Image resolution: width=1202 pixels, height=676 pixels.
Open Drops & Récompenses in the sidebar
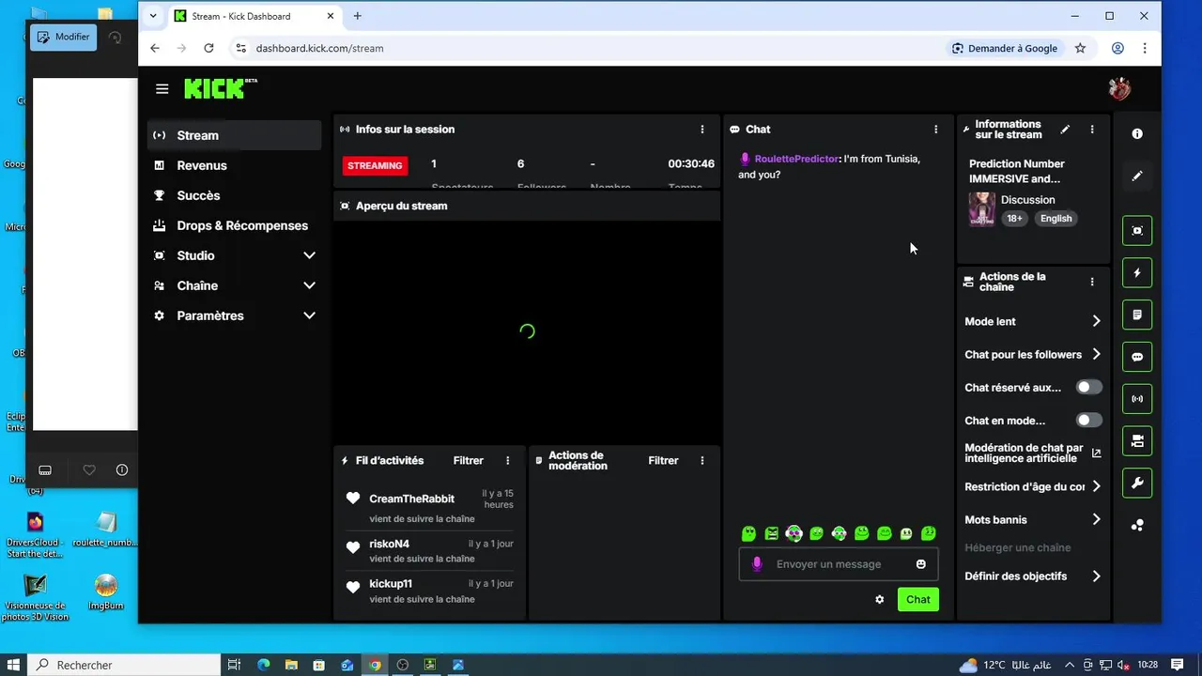tap(234, 225)
